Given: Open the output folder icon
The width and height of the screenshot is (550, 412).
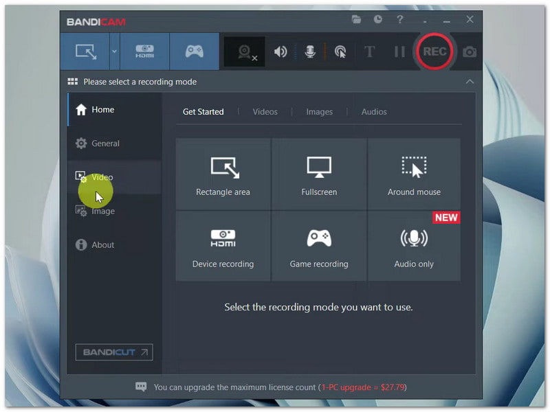Looking at the screenshot, I should click(x=356, y=19).
